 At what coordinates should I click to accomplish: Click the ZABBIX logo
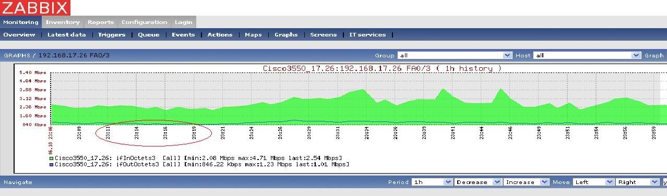[35, 8]
